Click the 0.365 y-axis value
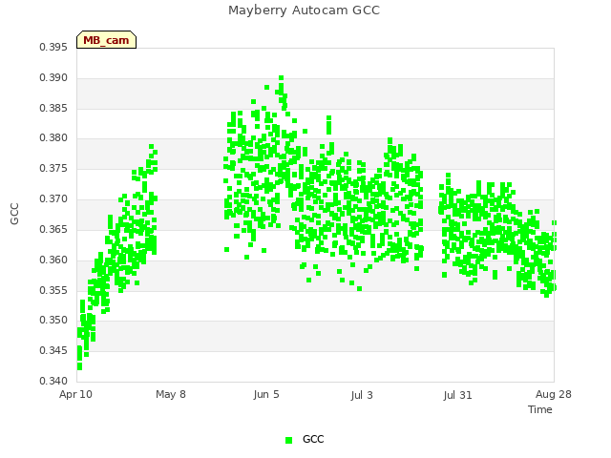 tap(53, 229)
